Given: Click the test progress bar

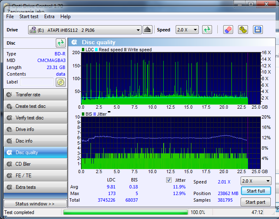Looking at the screenshot, I should pos(125,212).
